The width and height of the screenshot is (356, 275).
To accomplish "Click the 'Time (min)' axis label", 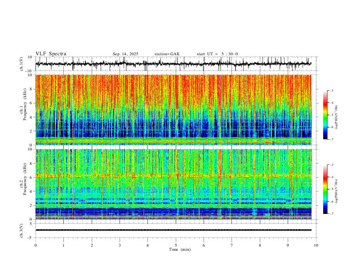I will [180, 249].
